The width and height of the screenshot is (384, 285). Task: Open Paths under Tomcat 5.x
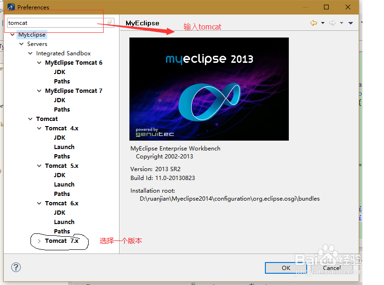pos(62,194)
